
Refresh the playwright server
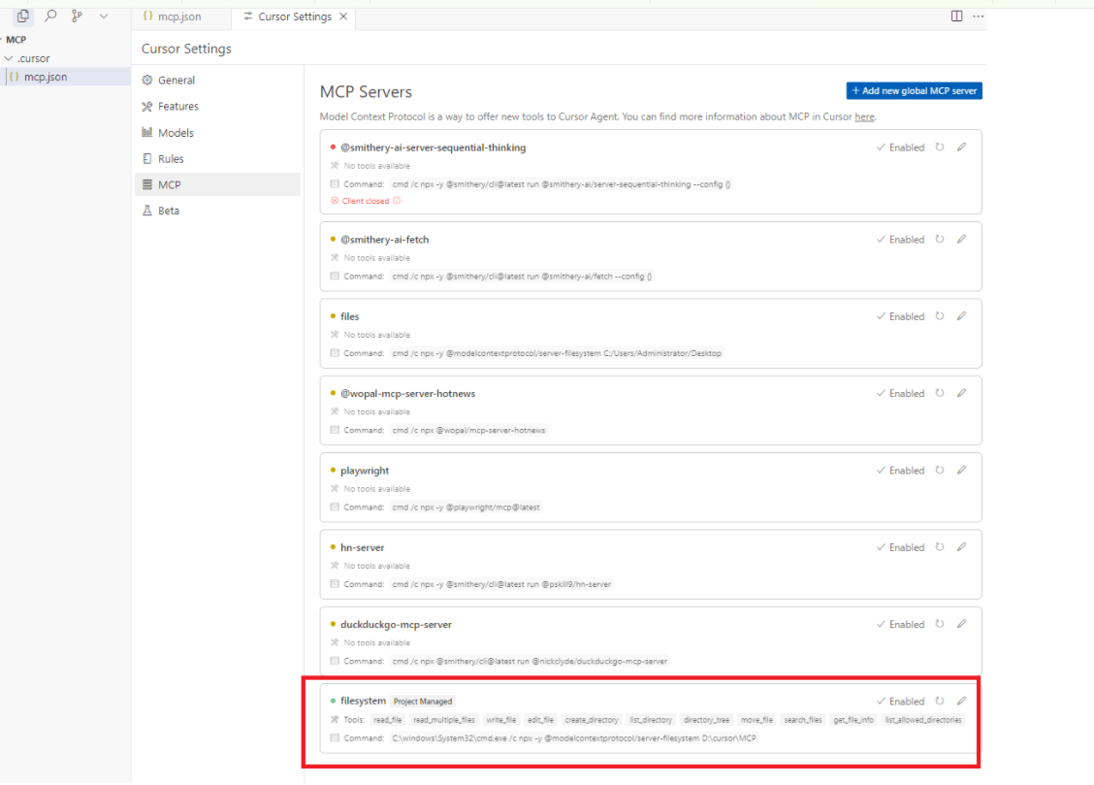coord(940,471)
